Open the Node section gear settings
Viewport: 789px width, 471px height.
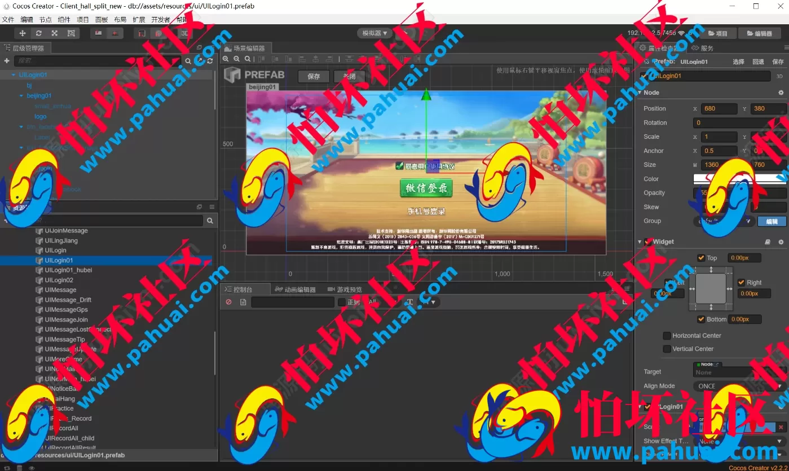(x=781, y=93)
